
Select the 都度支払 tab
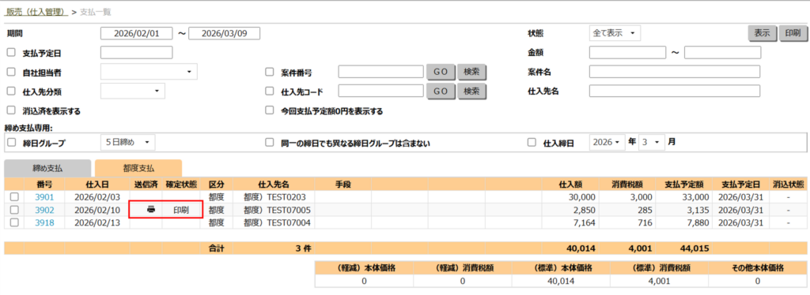pyautogui.click(x=138, y=168)
